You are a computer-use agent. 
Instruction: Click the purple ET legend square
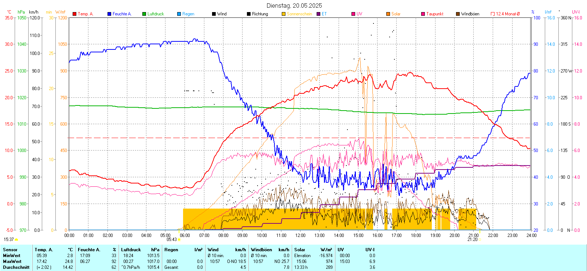318,14
